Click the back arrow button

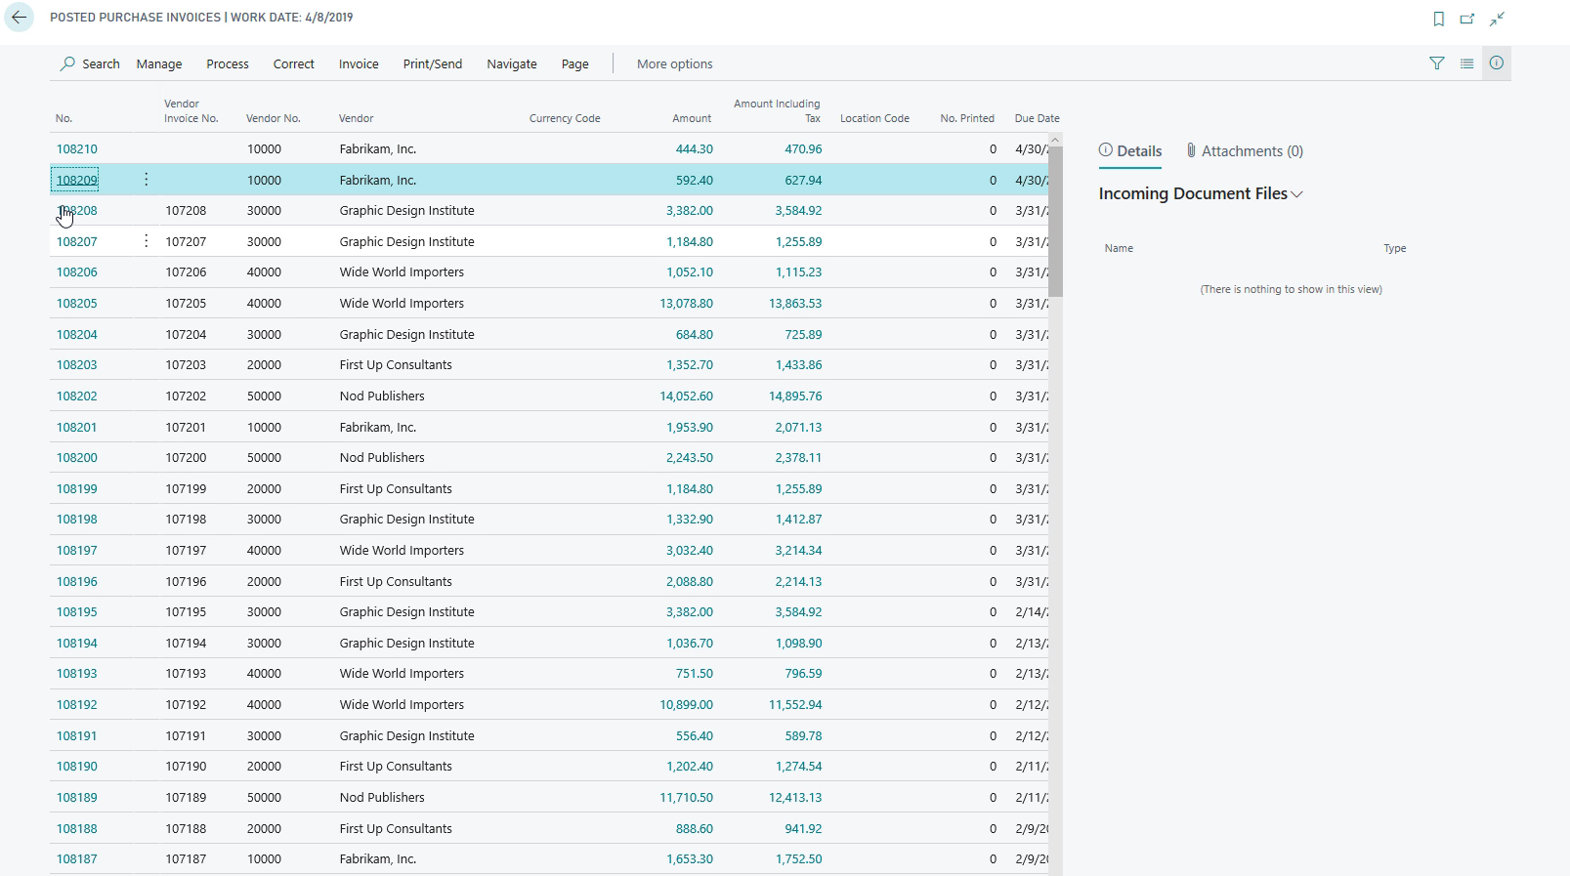[20, 18]
